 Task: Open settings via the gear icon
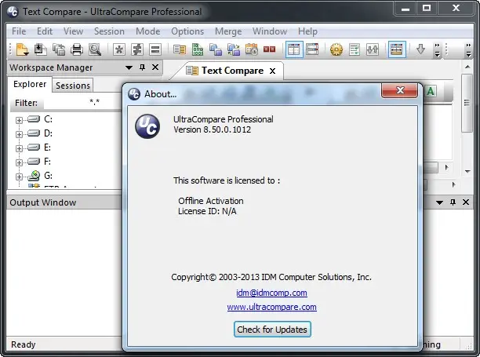pyautogui.click(x=336, y=49)
